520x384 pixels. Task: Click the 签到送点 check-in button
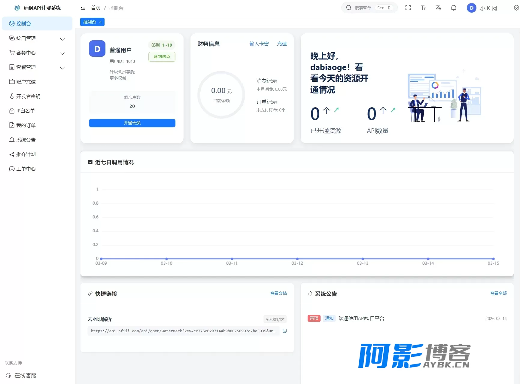(162, 56)
